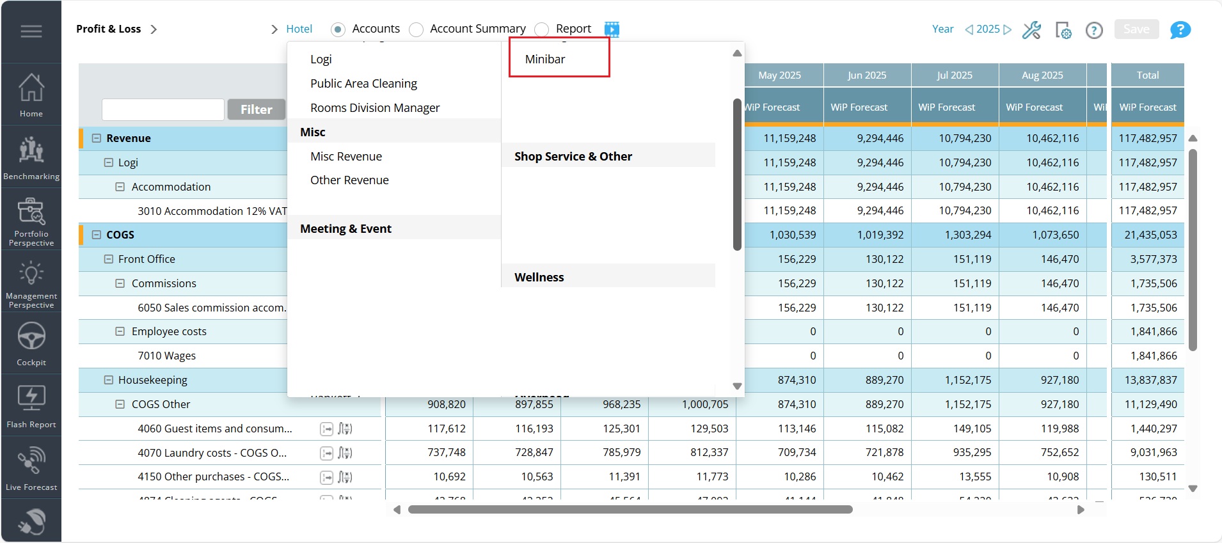Open the blue chat help bubble
The height and width of the screenshot is (543, 1222).
(1180, 30)
